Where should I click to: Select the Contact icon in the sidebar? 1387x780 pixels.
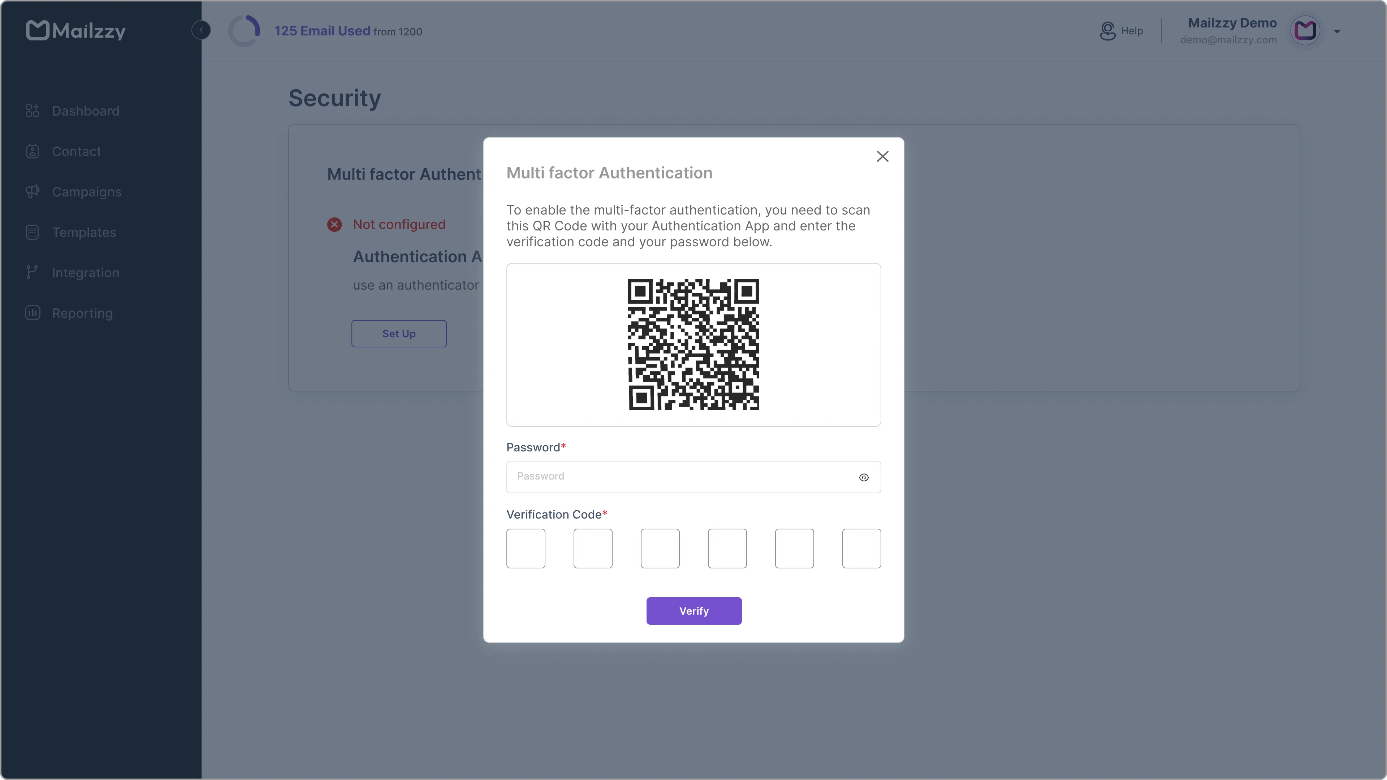[x=32, y=151]
